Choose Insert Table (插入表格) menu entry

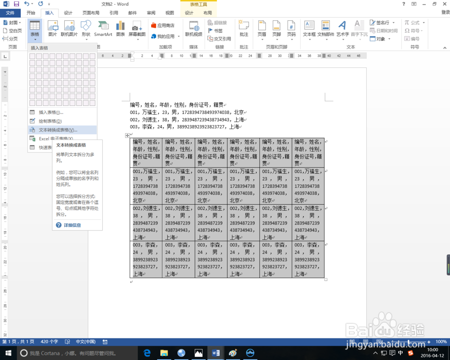coord(62,112)
